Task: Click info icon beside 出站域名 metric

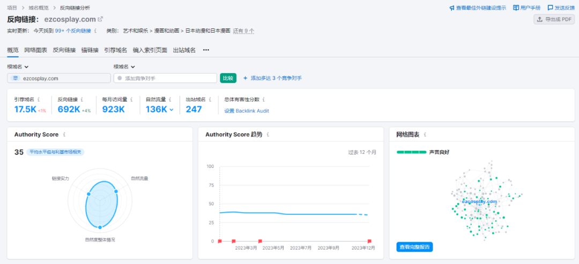Action: click(x=210, y=99)
